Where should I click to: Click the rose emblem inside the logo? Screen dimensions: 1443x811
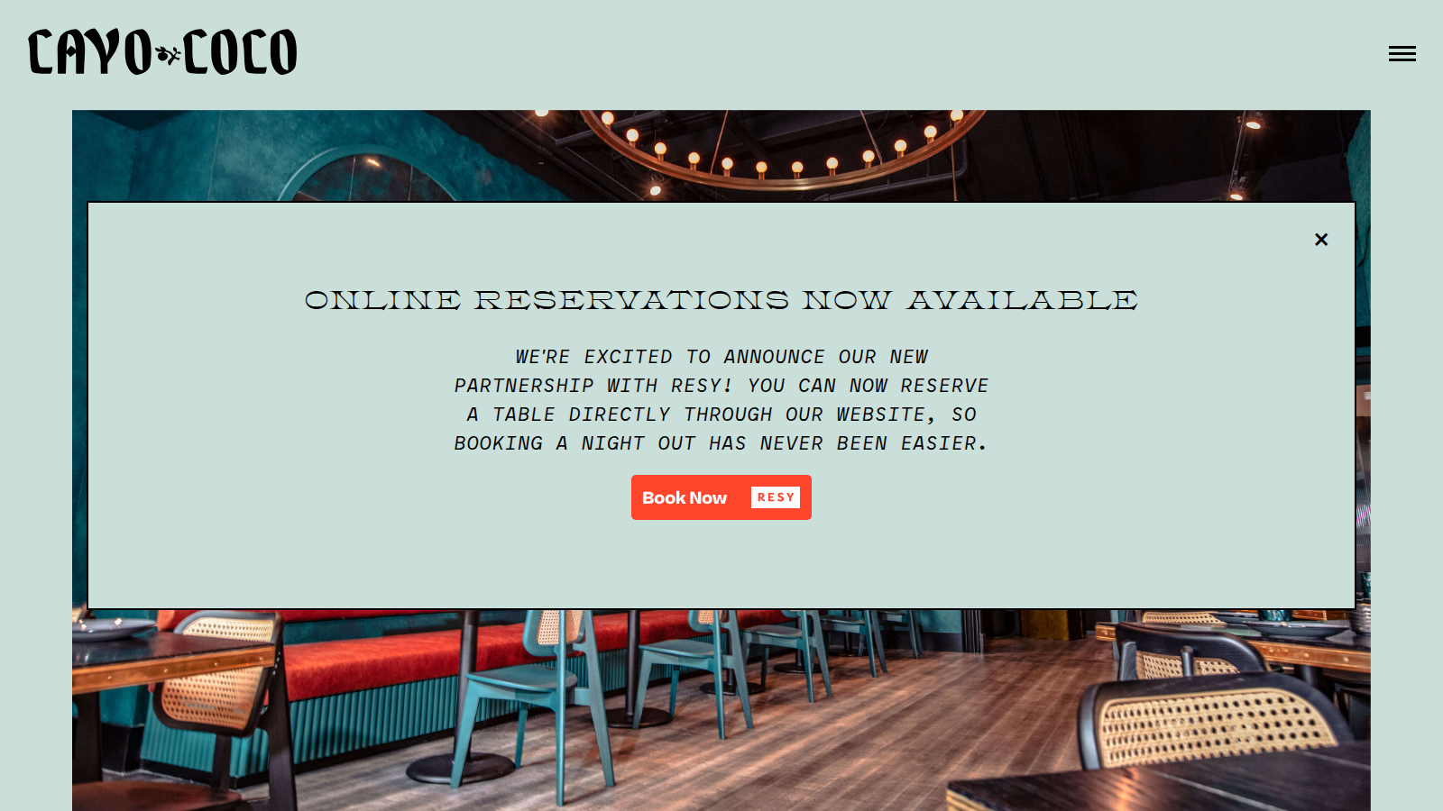tap(168, 54)
